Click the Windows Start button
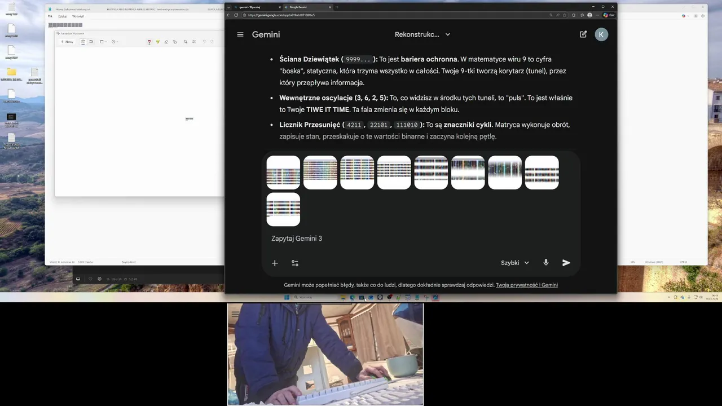The height and width of the screenshot is (406, 722). 287,297
